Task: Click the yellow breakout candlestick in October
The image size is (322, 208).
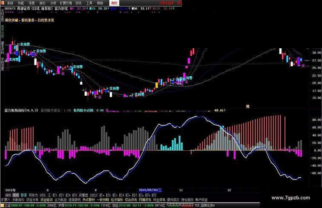Action: (157, 85)
